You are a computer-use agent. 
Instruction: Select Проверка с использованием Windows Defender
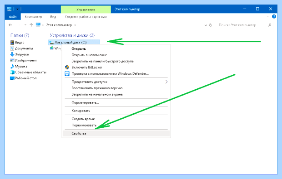(x=116, y=74)
